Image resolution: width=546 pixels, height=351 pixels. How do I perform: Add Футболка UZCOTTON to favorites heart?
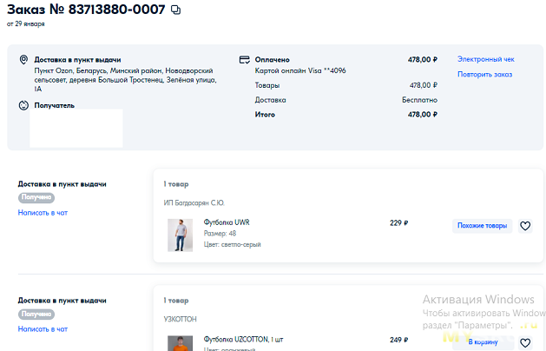(x=525, y=343)
